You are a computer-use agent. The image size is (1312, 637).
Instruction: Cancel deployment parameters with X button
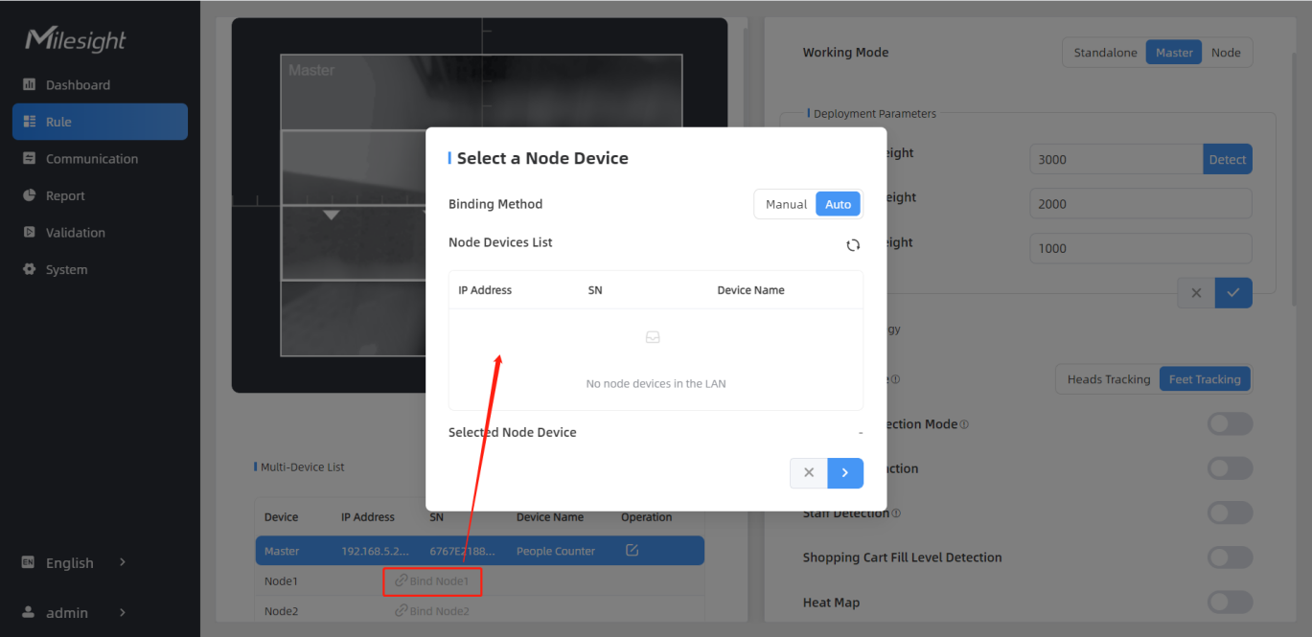pyautogui.click(x=1196, y=293)
